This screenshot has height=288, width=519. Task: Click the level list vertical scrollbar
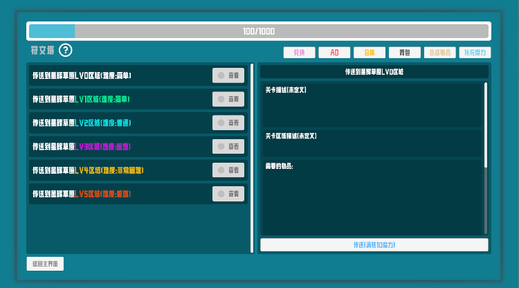[x=252, y=158]
